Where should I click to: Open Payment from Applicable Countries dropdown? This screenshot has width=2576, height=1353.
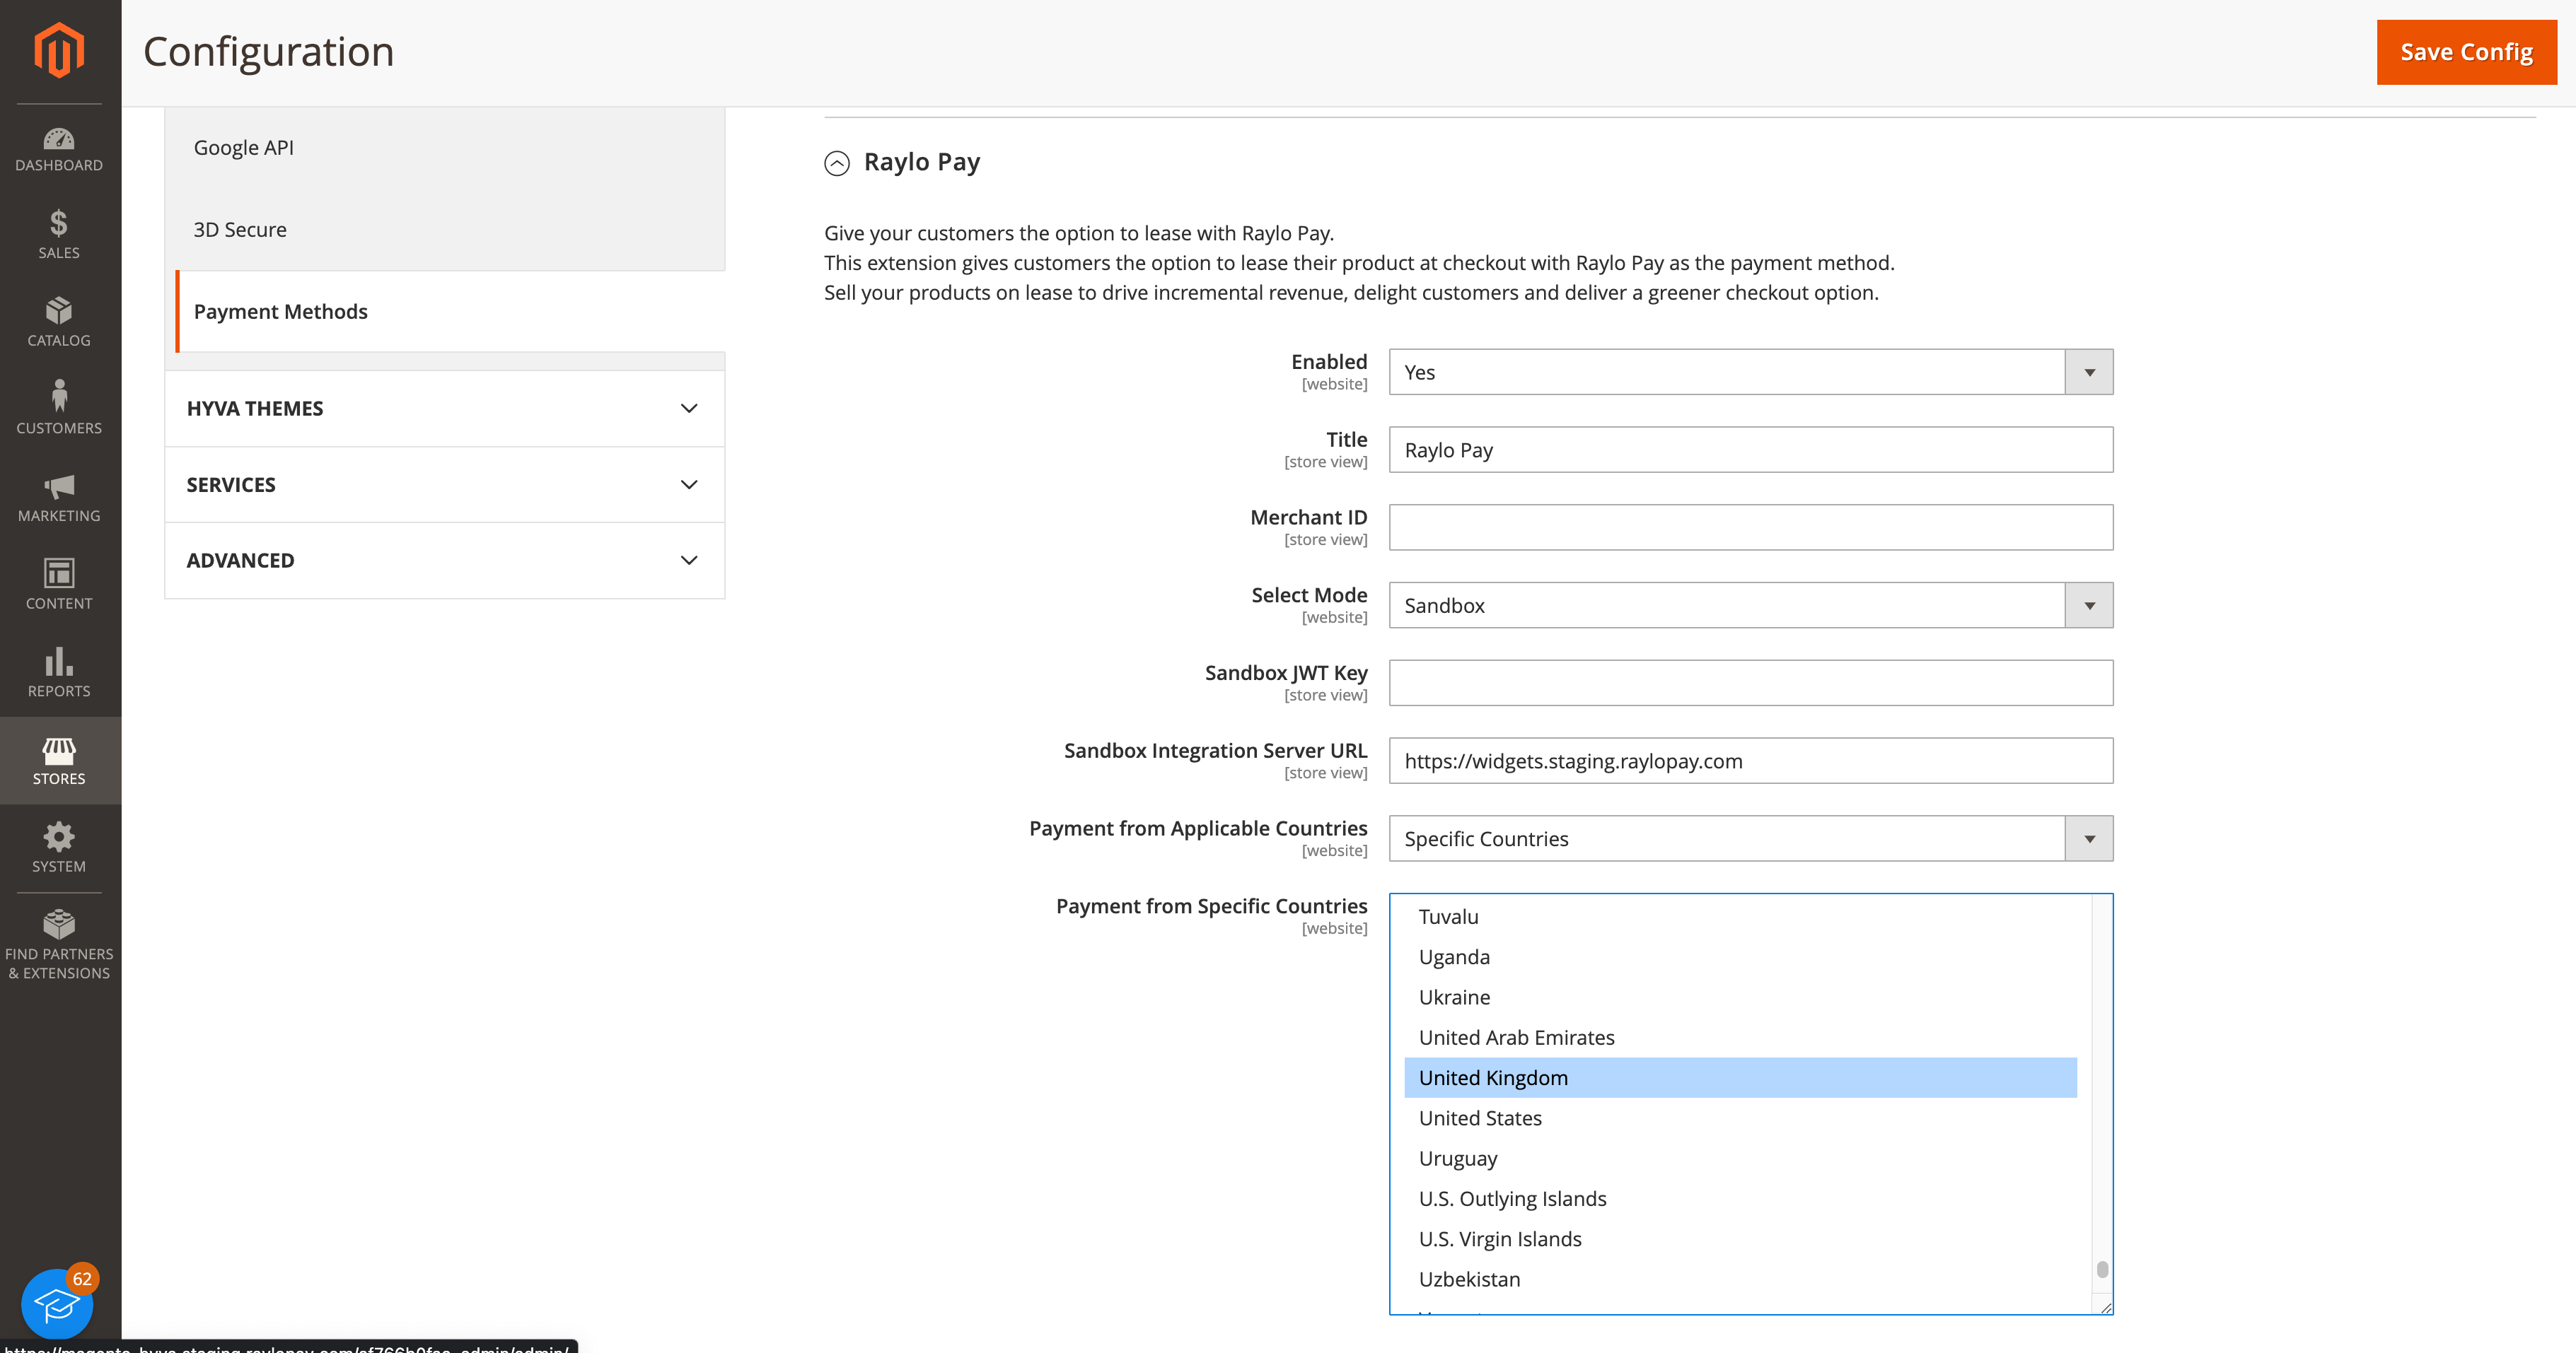pos(1750,838)
